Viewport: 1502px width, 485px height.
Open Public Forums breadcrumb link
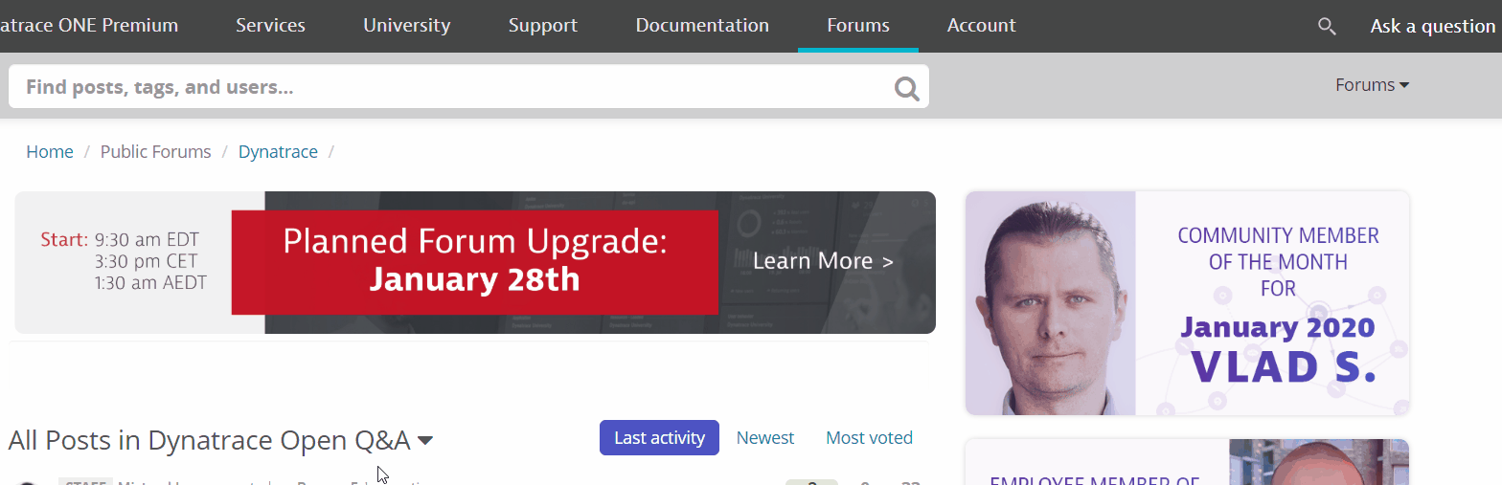[155, 152]
